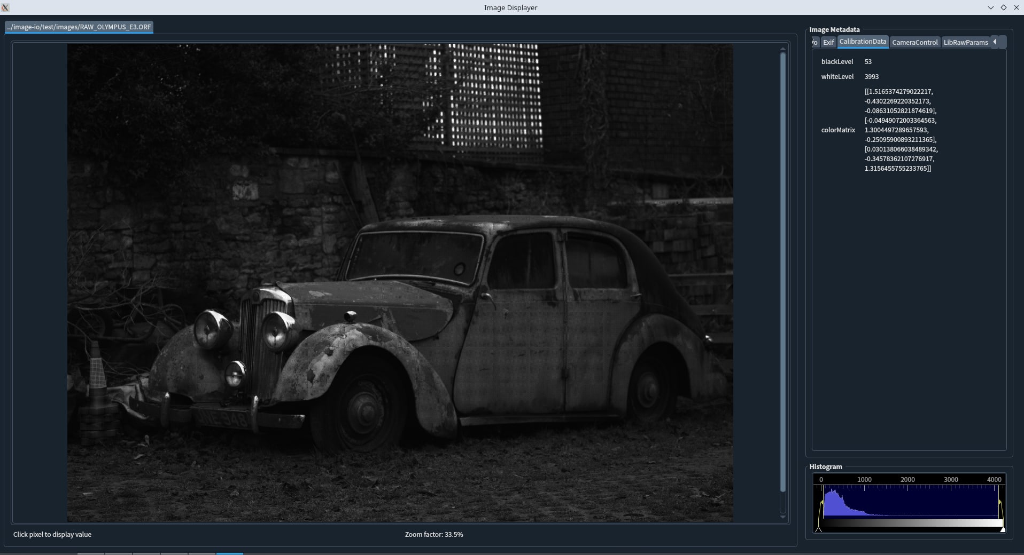The height and width of the screenshot is (555, 1024).
Task: Click the histogram black point triangle handle
Action: click(818, 529)
